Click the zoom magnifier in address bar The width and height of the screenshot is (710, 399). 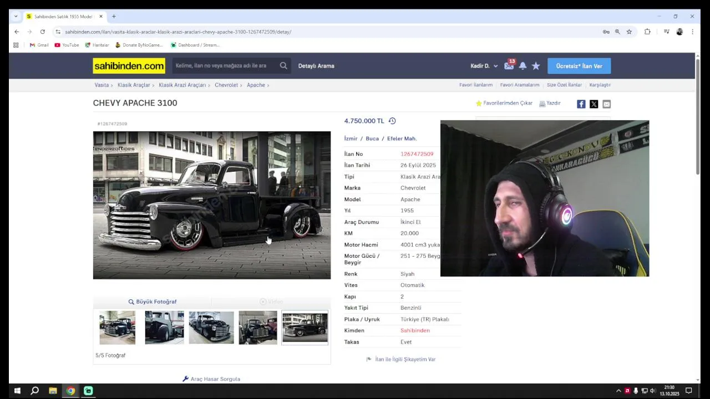pyautogui.click(x=617, y=32)
